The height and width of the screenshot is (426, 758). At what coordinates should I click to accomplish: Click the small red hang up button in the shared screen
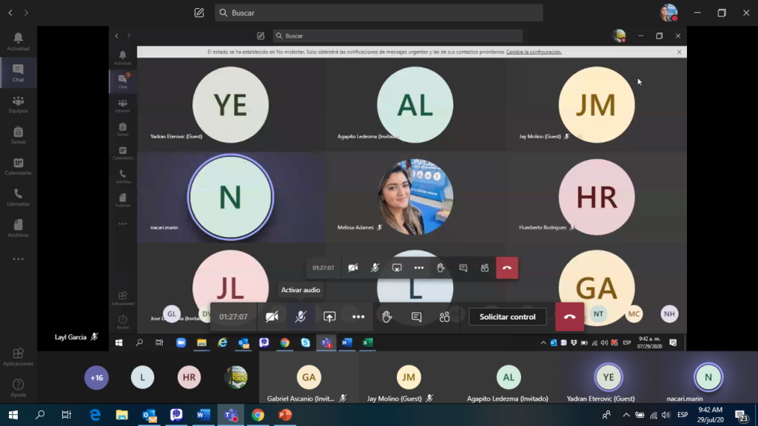tap(507, 268)
